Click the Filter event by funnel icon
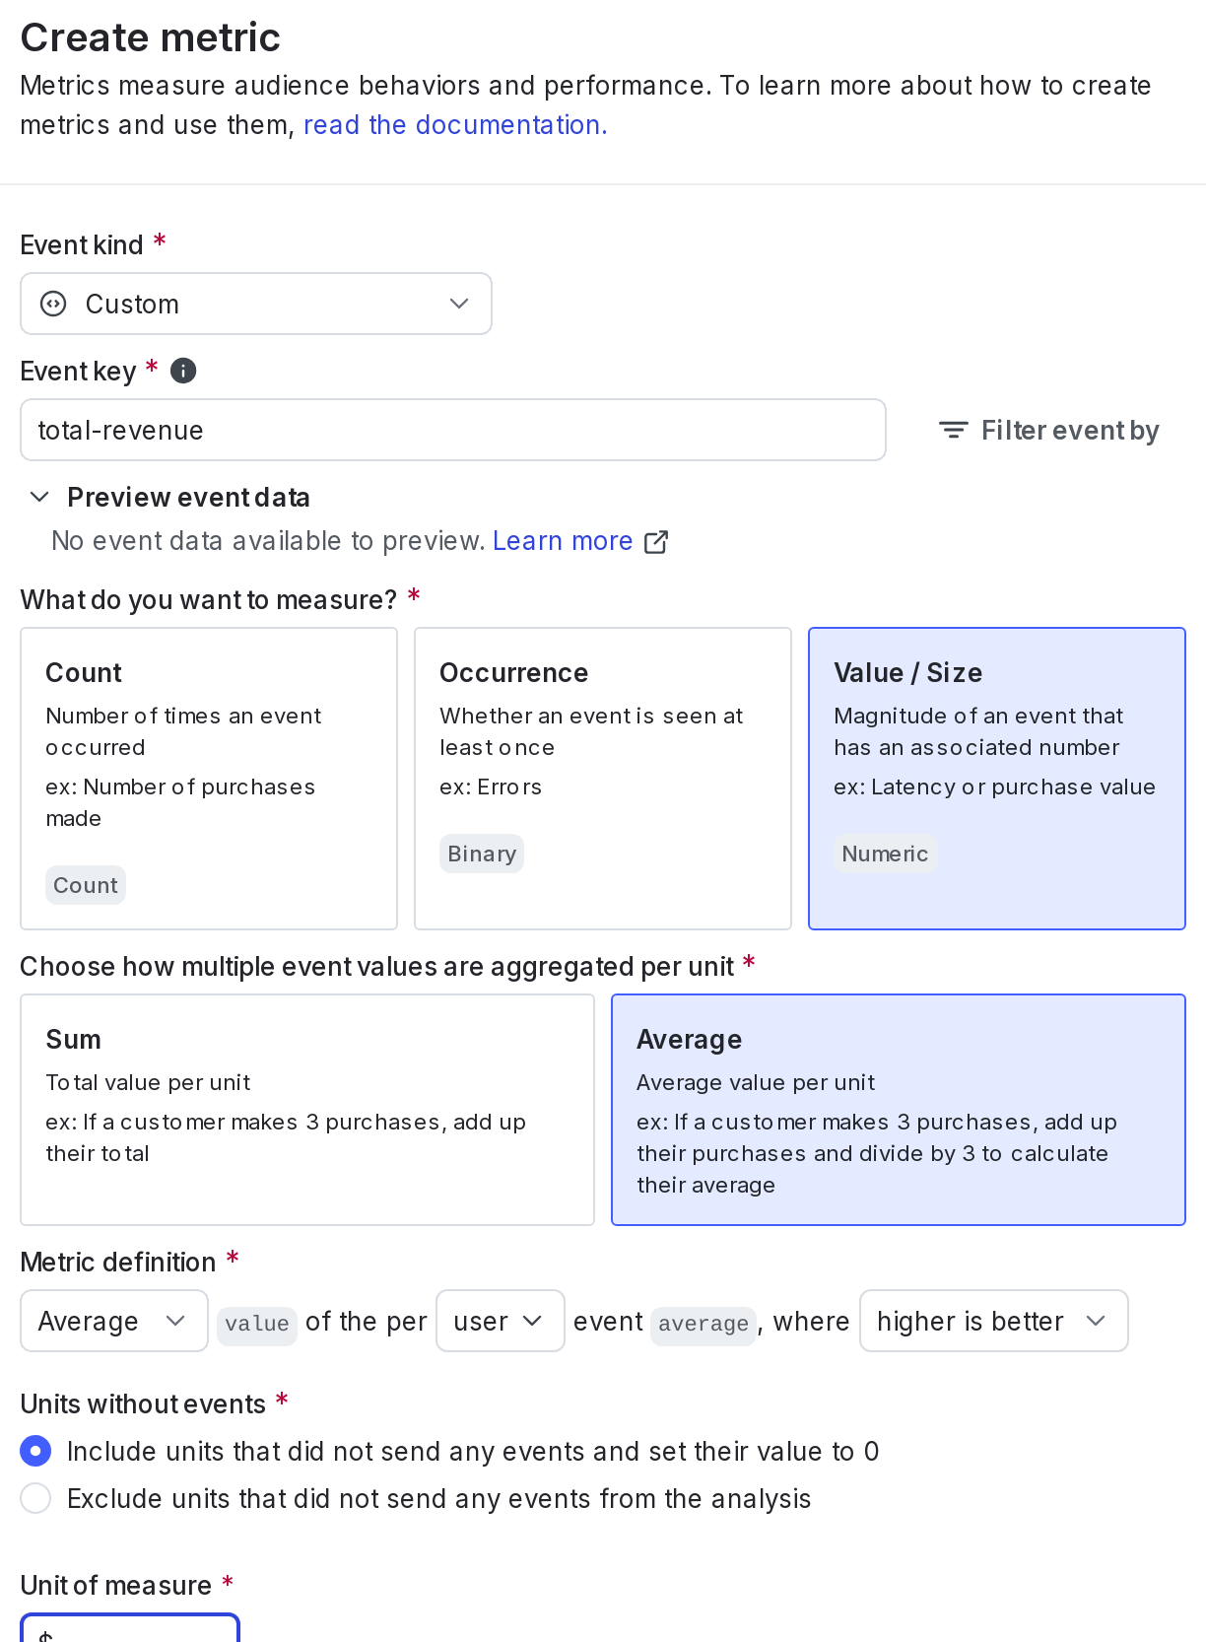This screenshot has height=1642, width=1206. pyautogui.click(x=952, y=430)
